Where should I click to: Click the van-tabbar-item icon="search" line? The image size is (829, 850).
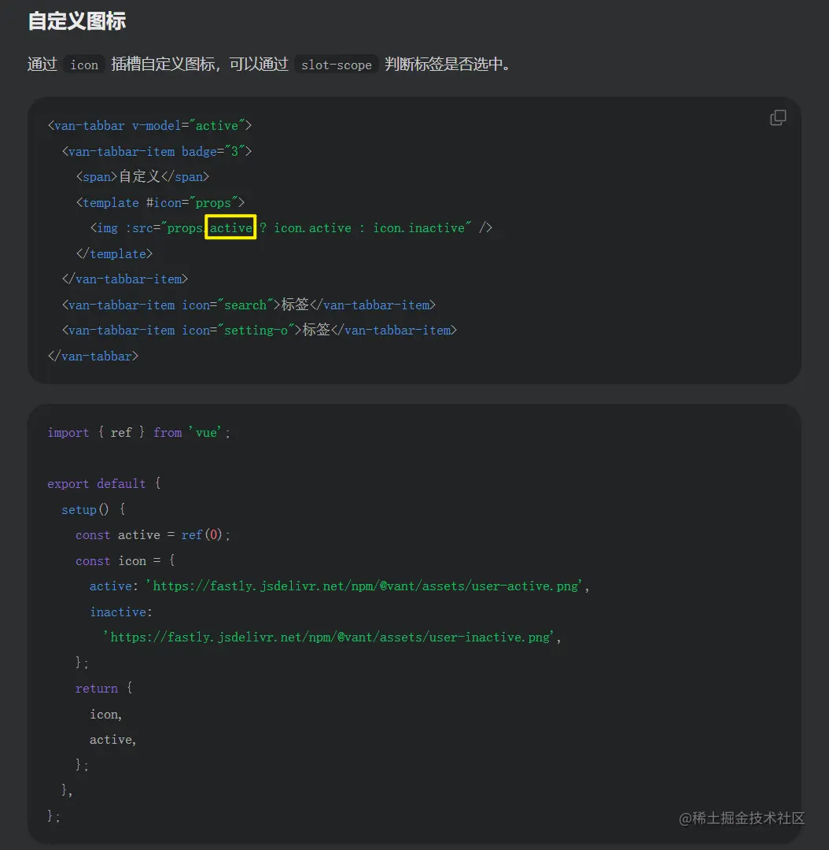[249, 305]
